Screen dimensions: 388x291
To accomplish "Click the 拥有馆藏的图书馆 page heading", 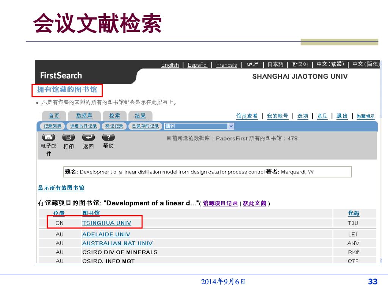I will pos(67,89).
